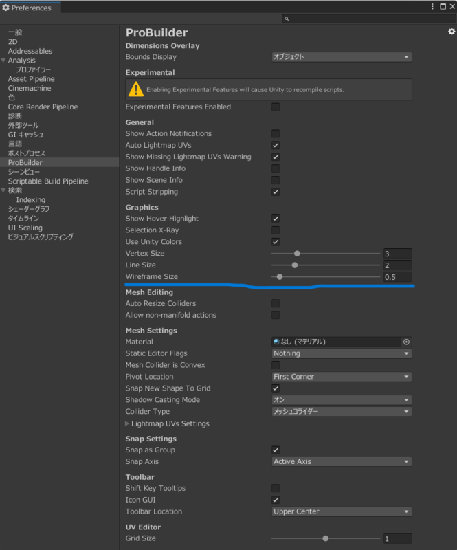The image size is (457, 550).
Task: Toggle Show Hover Highlight checkbox
Action: tap(276, 219)
